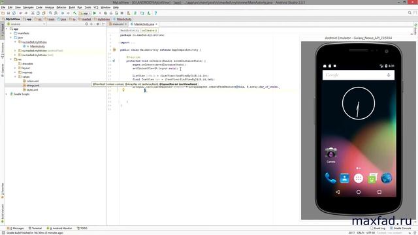Click the Project panel settings gear icon
The width and height of the screenshot is (418, 235).
(x=97, y=24)
